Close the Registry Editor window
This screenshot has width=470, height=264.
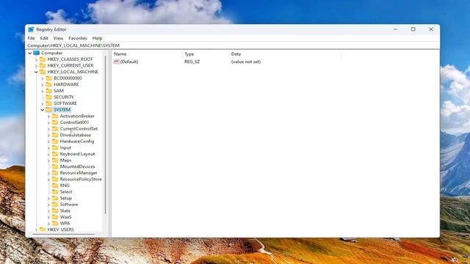coord(431,29)
